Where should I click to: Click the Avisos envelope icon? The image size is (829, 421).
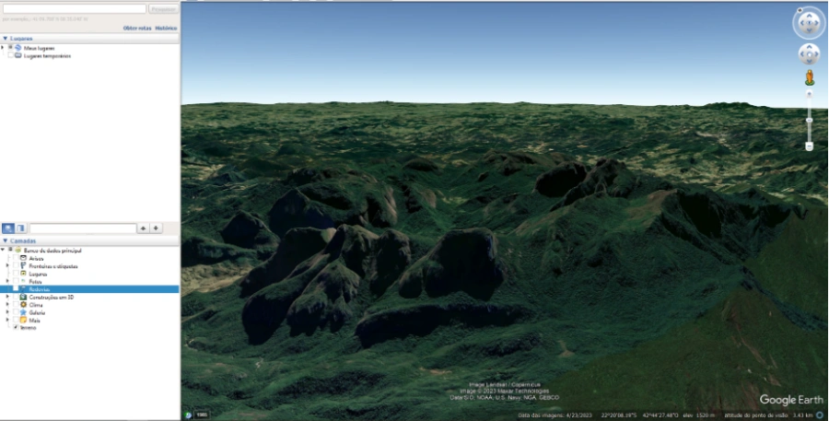[23, 258]
